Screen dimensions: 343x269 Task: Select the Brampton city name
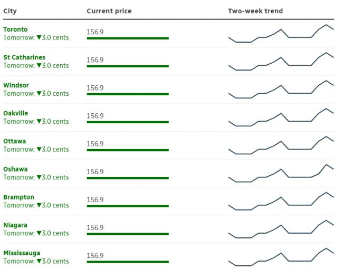[x=18, y=197]
